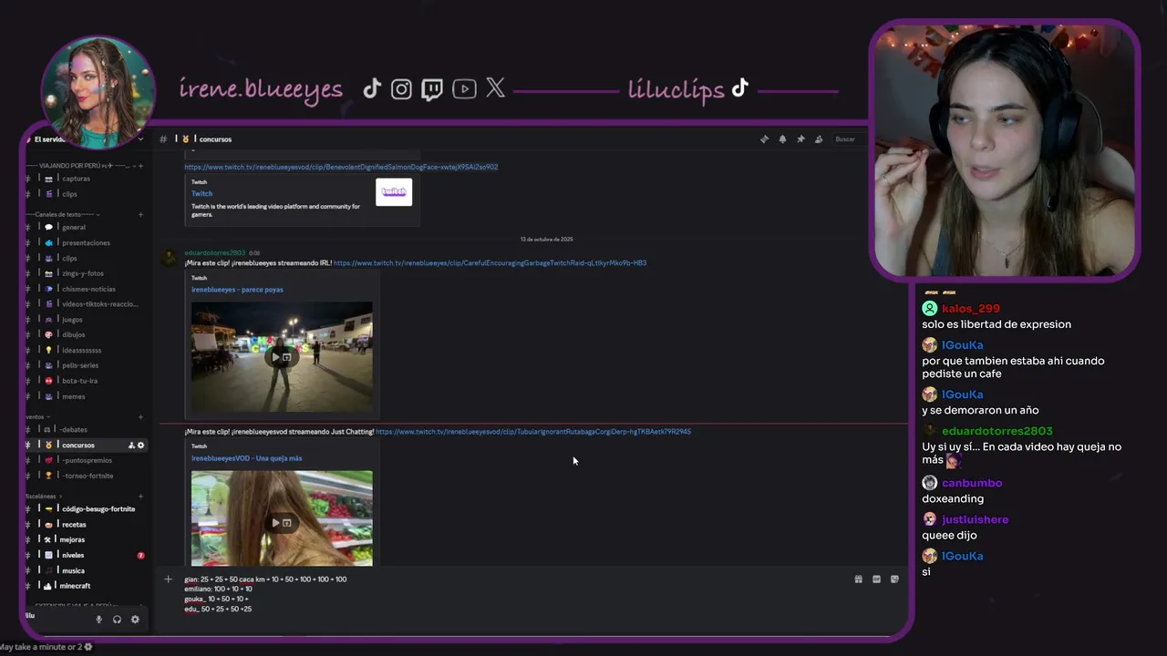Click the Instagram icon in overlay header
The width and height of the screenshot is (1167, 656).
point(401,88)
